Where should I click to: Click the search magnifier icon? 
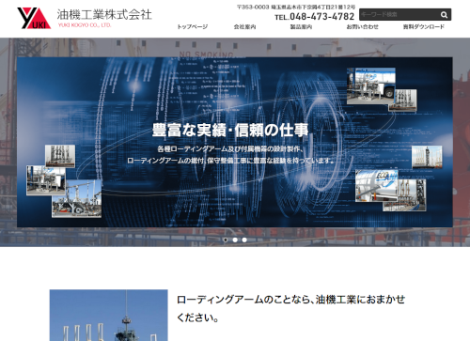444,15
